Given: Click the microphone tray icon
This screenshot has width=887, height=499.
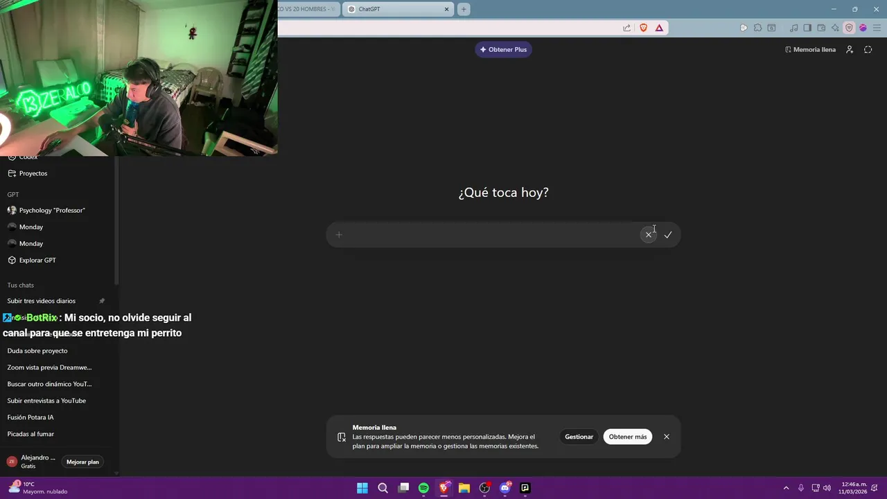Looking at the screenshot, I should (x=801, y=488).
